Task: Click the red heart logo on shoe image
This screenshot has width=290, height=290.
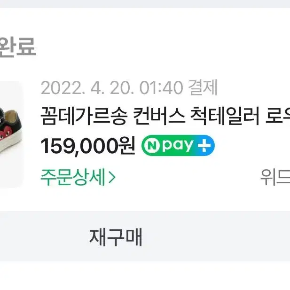Action: point(6,133)
